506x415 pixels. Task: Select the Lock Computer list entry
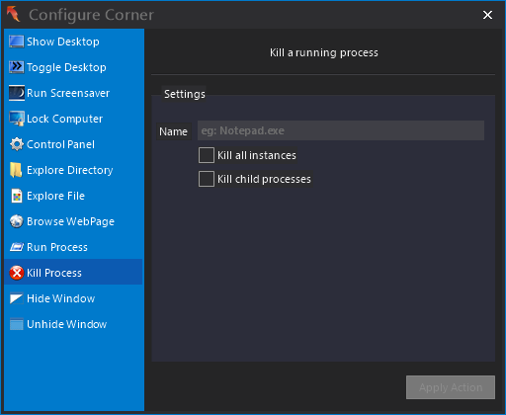(x=74, y=119)
